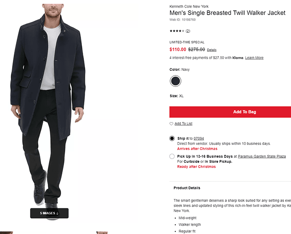Click the Product Details section heading
The image size is (291, 234).
point(187,188)
